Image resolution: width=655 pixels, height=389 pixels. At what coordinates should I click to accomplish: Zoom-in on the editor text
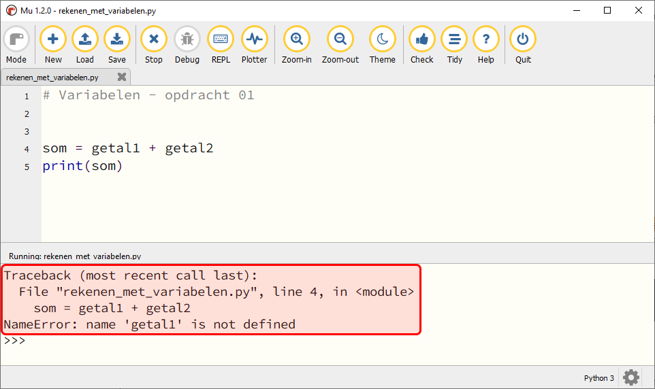[297, 45]
